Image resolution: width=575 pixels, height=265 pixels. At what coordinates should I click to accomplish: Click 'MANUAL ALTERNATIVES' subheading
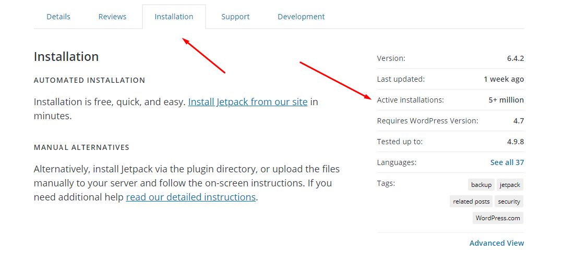point(81,147)
